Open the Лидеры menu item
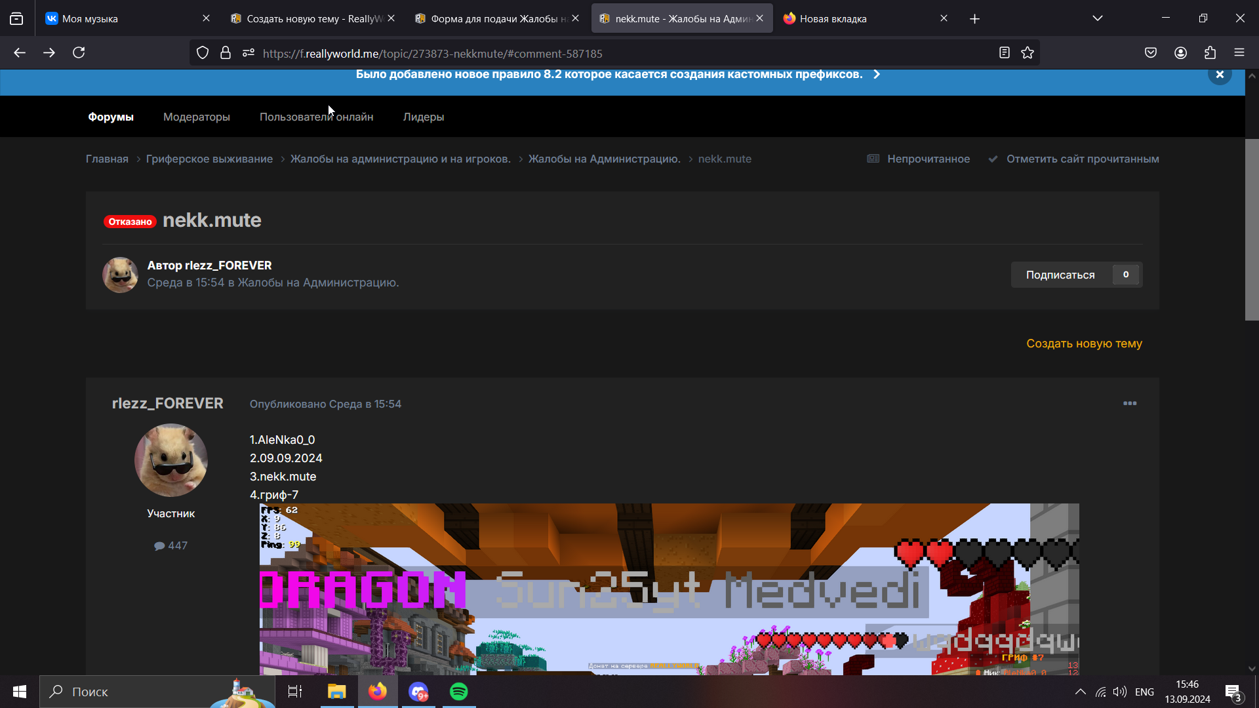1259x708 pixels. (424, 117)
